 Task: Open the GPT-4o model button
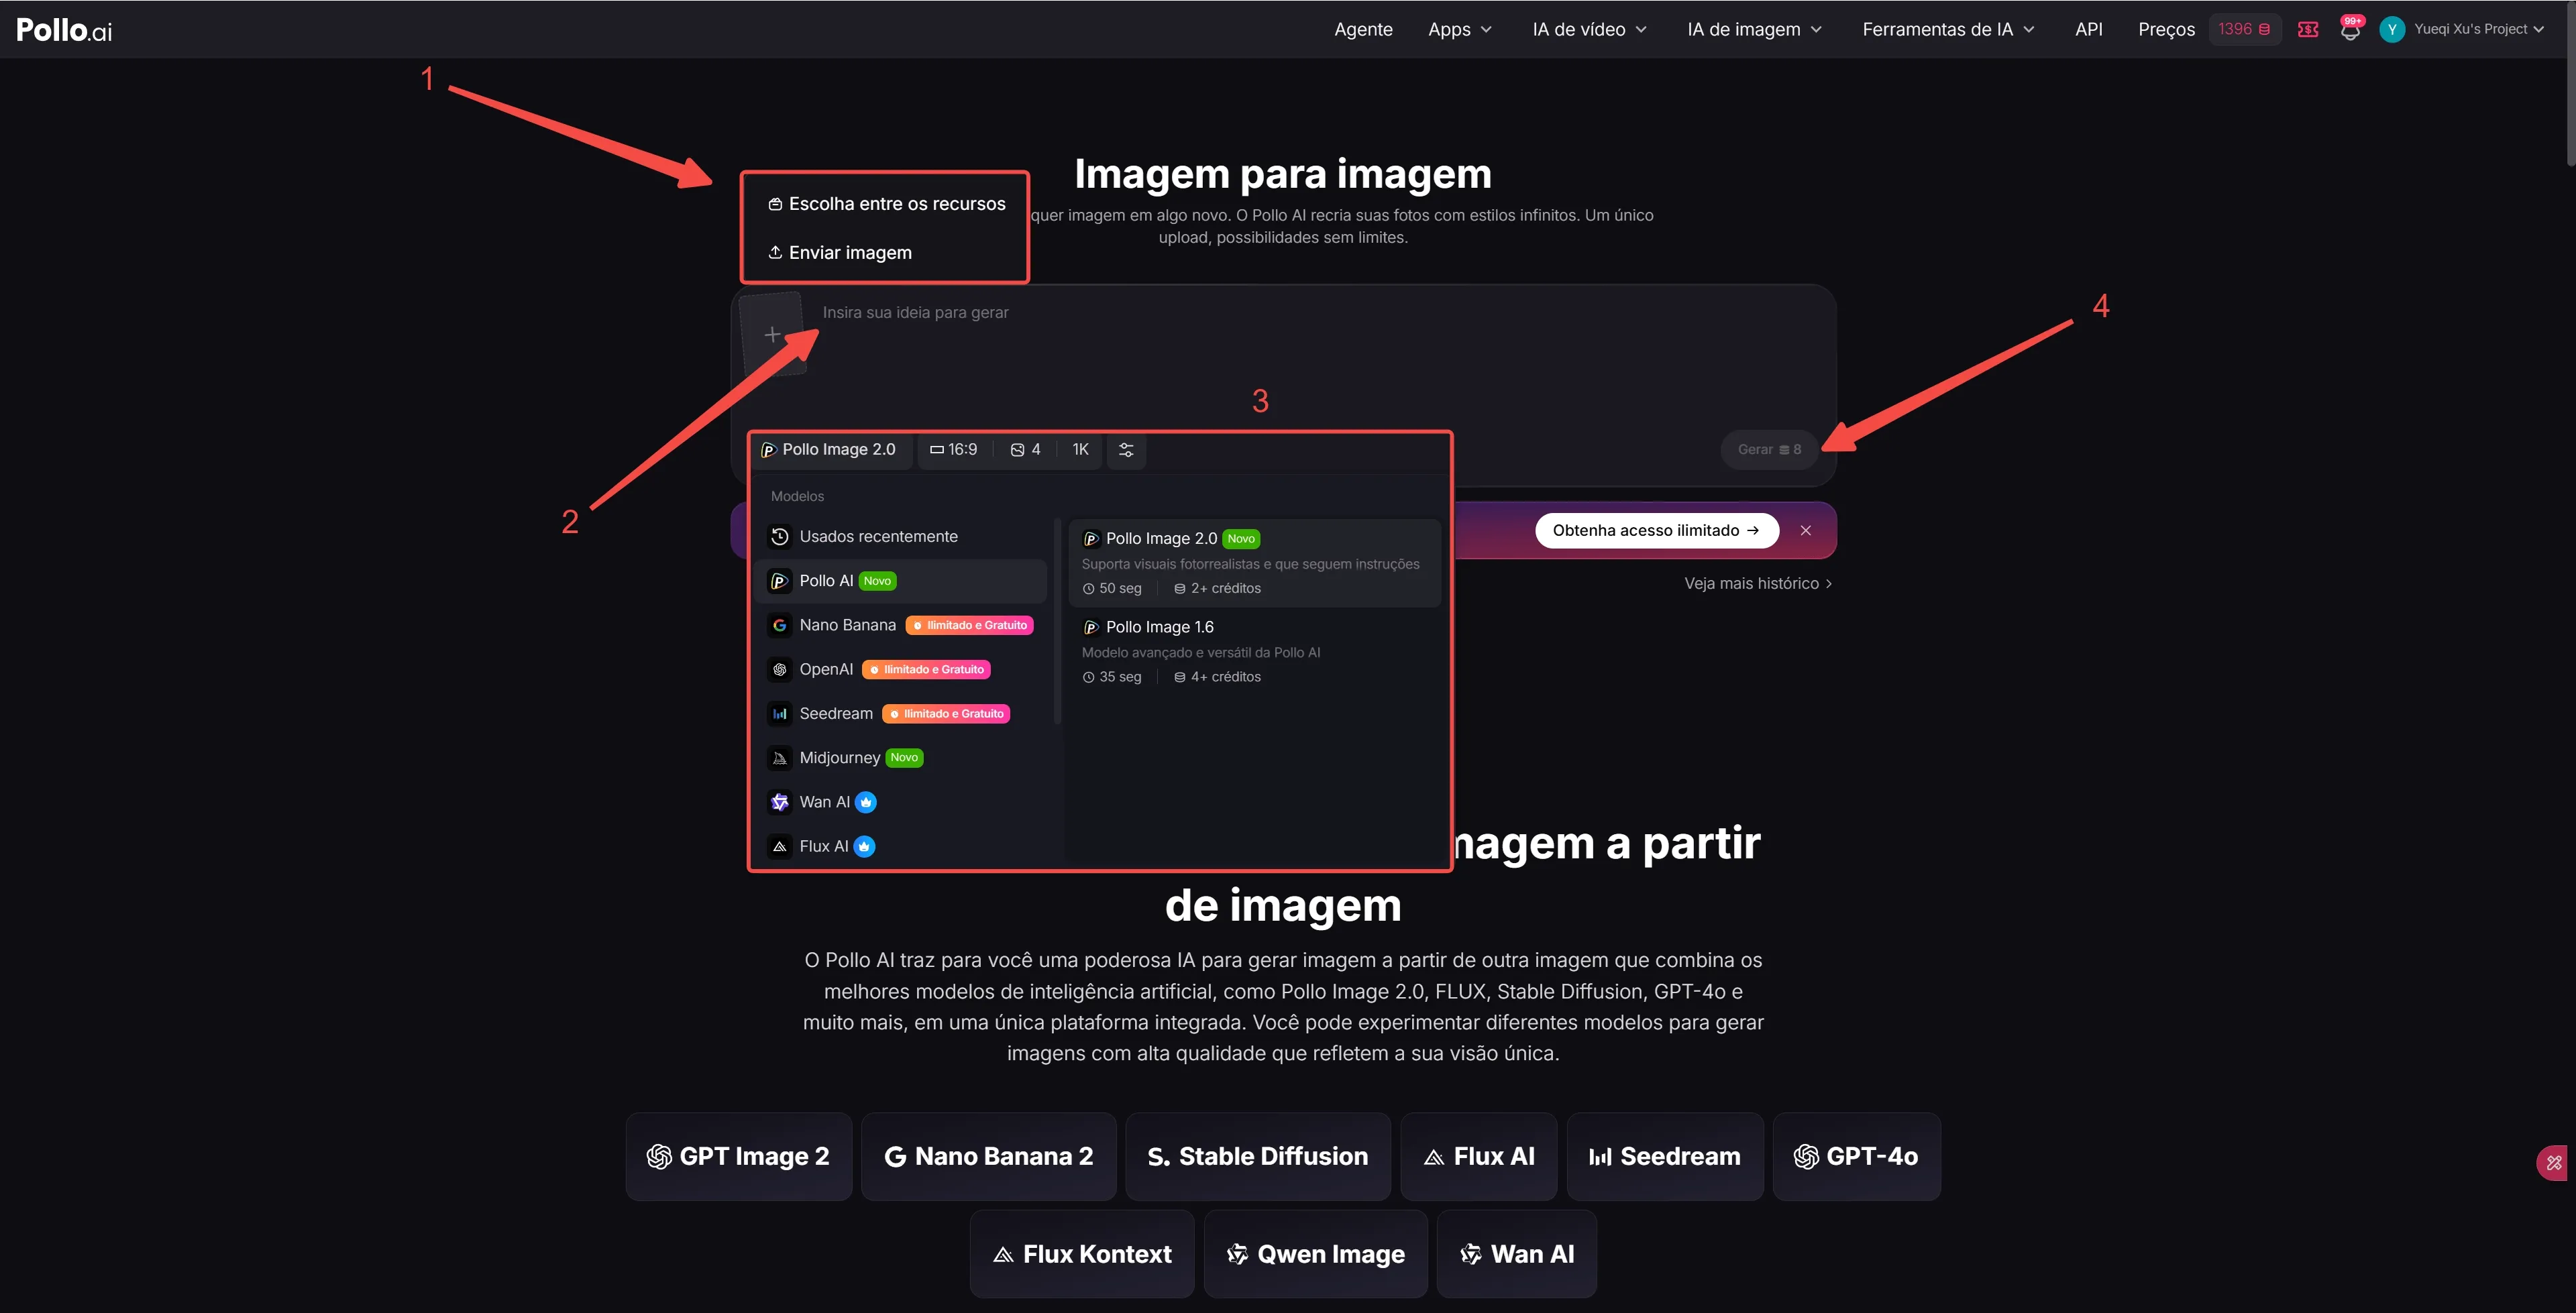[x=1856, y=1157]
